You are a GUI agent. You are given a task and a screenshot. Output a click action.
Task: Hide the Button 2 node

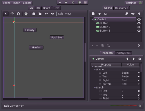[139, 27]
